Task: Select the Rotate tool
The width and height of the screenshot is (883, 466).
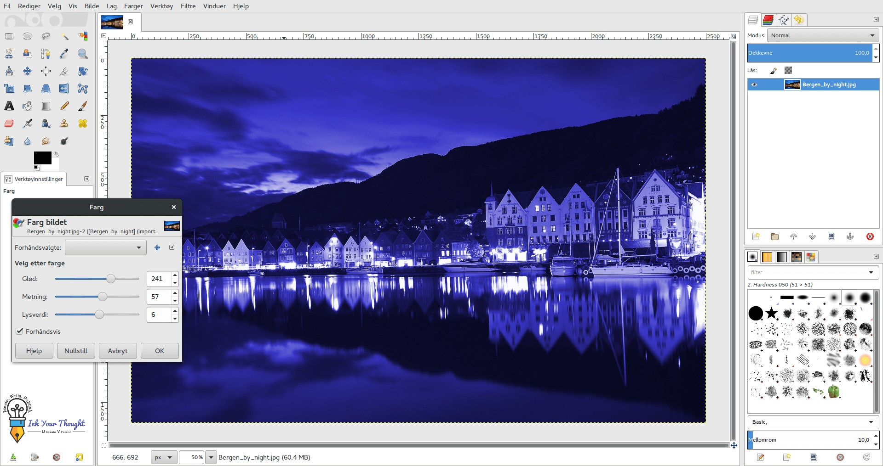Action: tap(83, 71)
